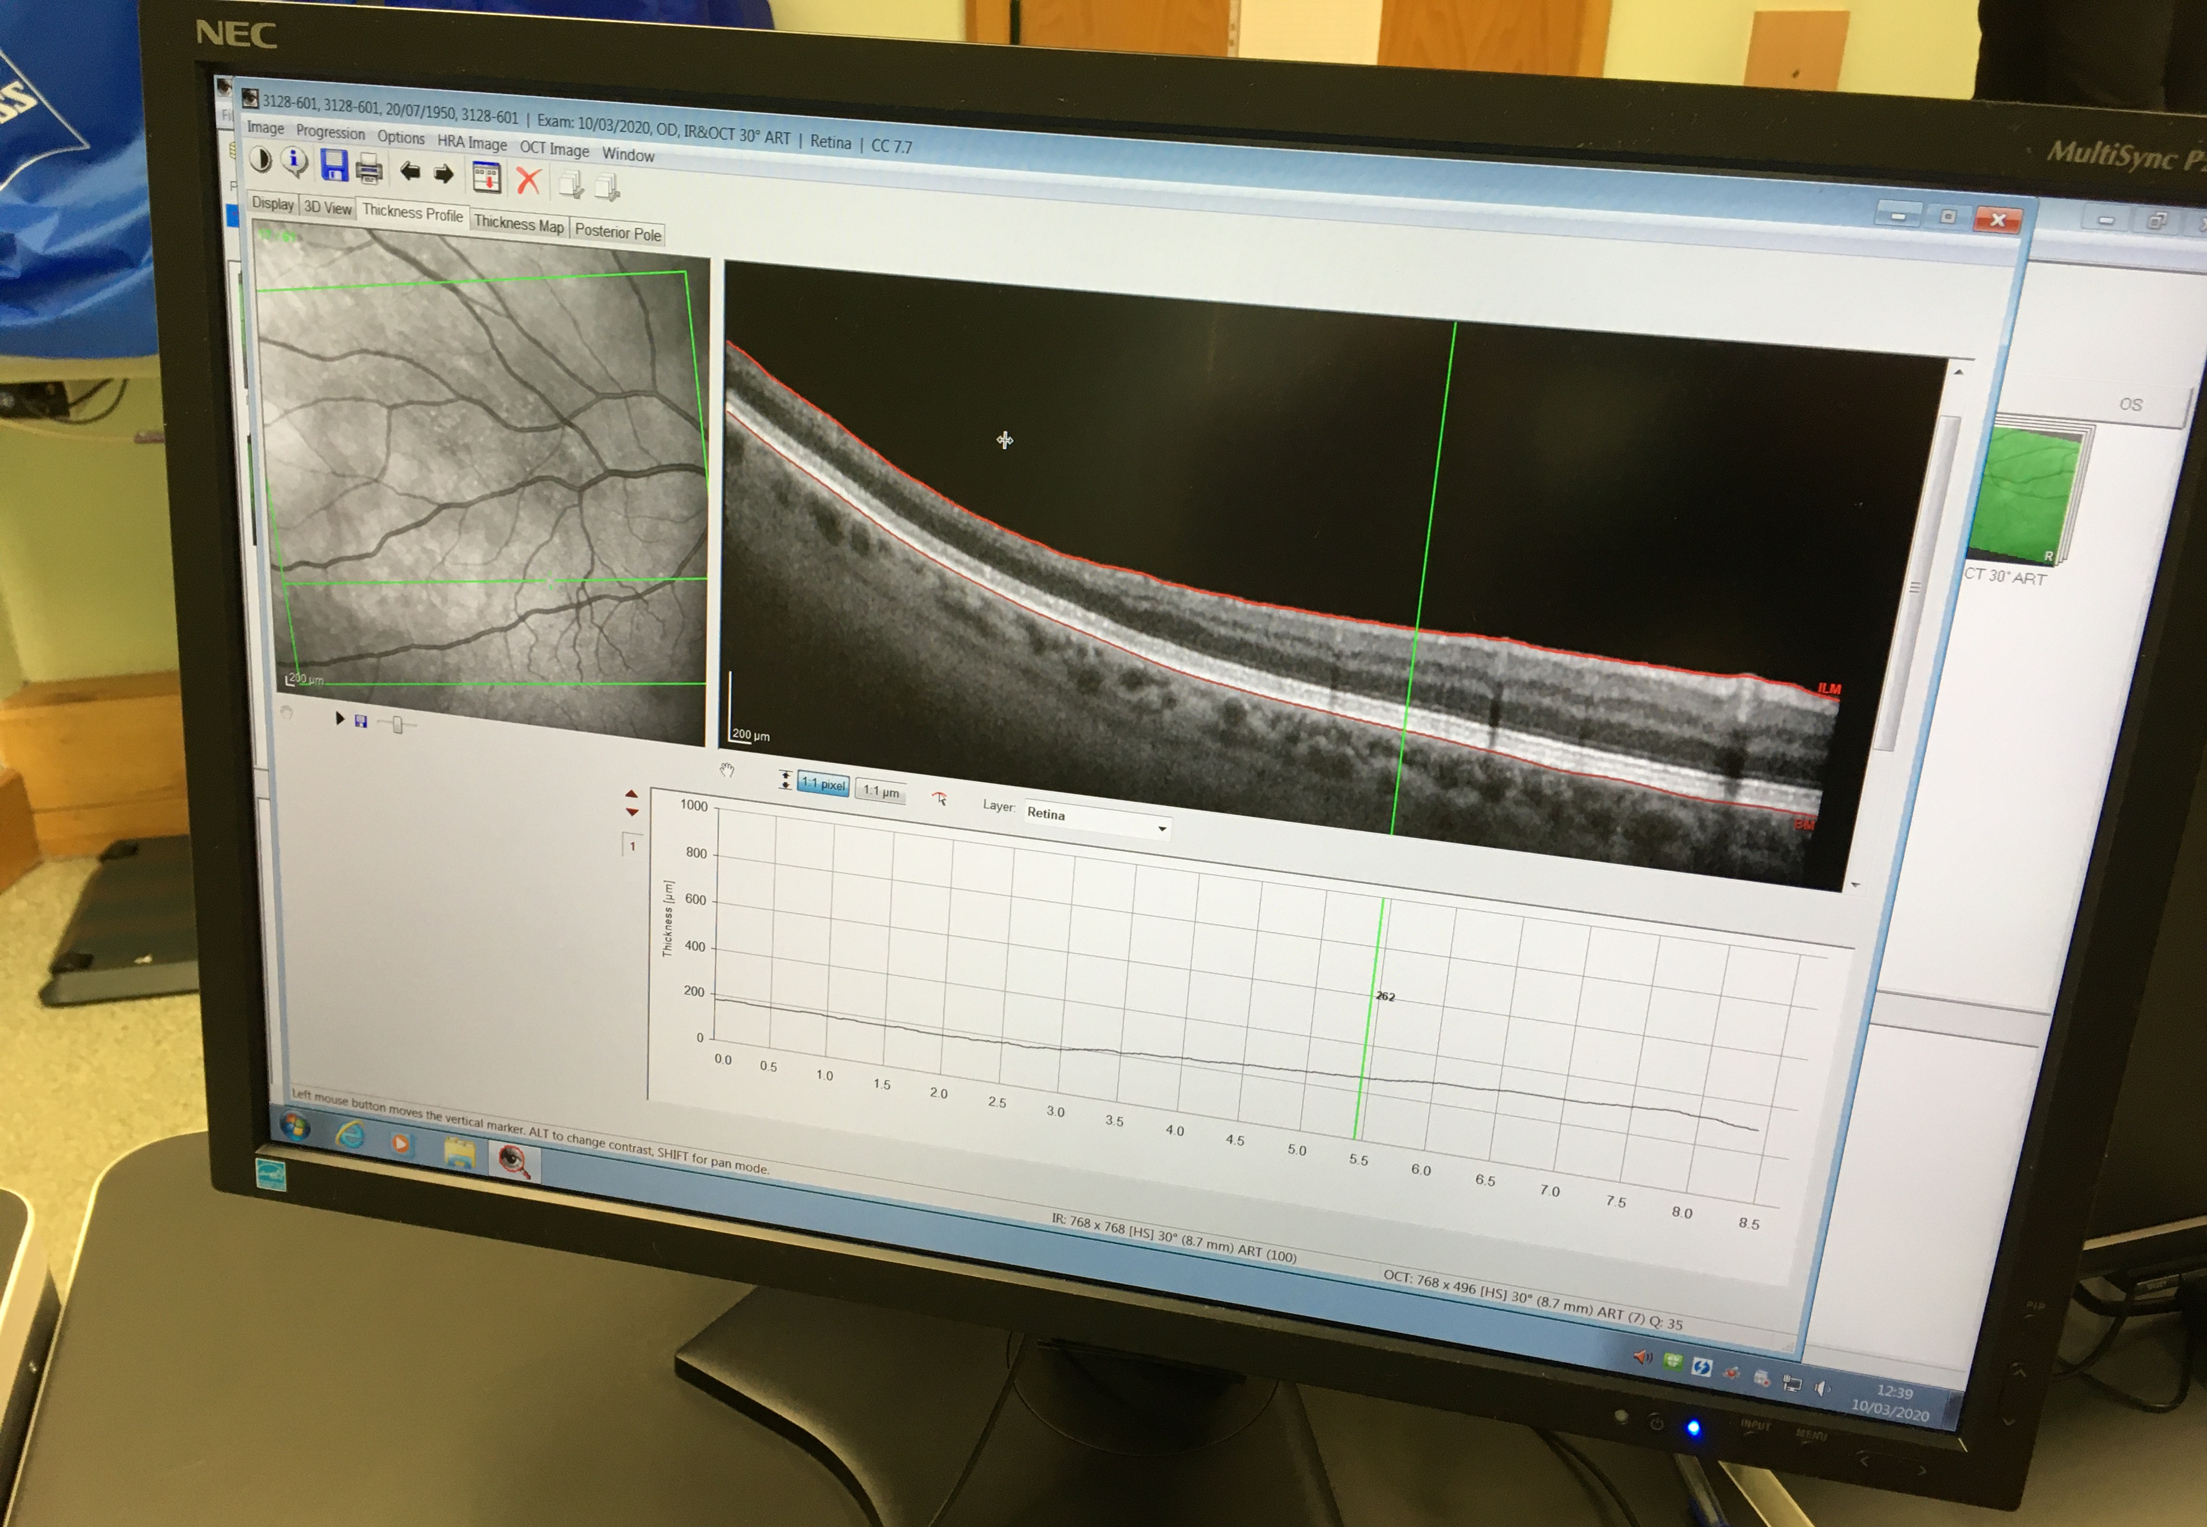The image size is (2207, 1527).
Task: Click the green tray icon
Action: click(1672, 1361)
